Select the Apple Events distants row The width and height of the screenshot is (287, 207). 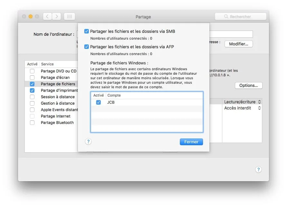(51, 109)
